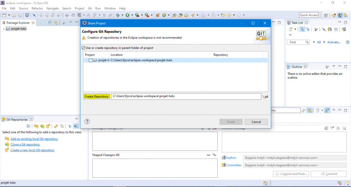Open the Debug configurations dropdown arrow

122,15
